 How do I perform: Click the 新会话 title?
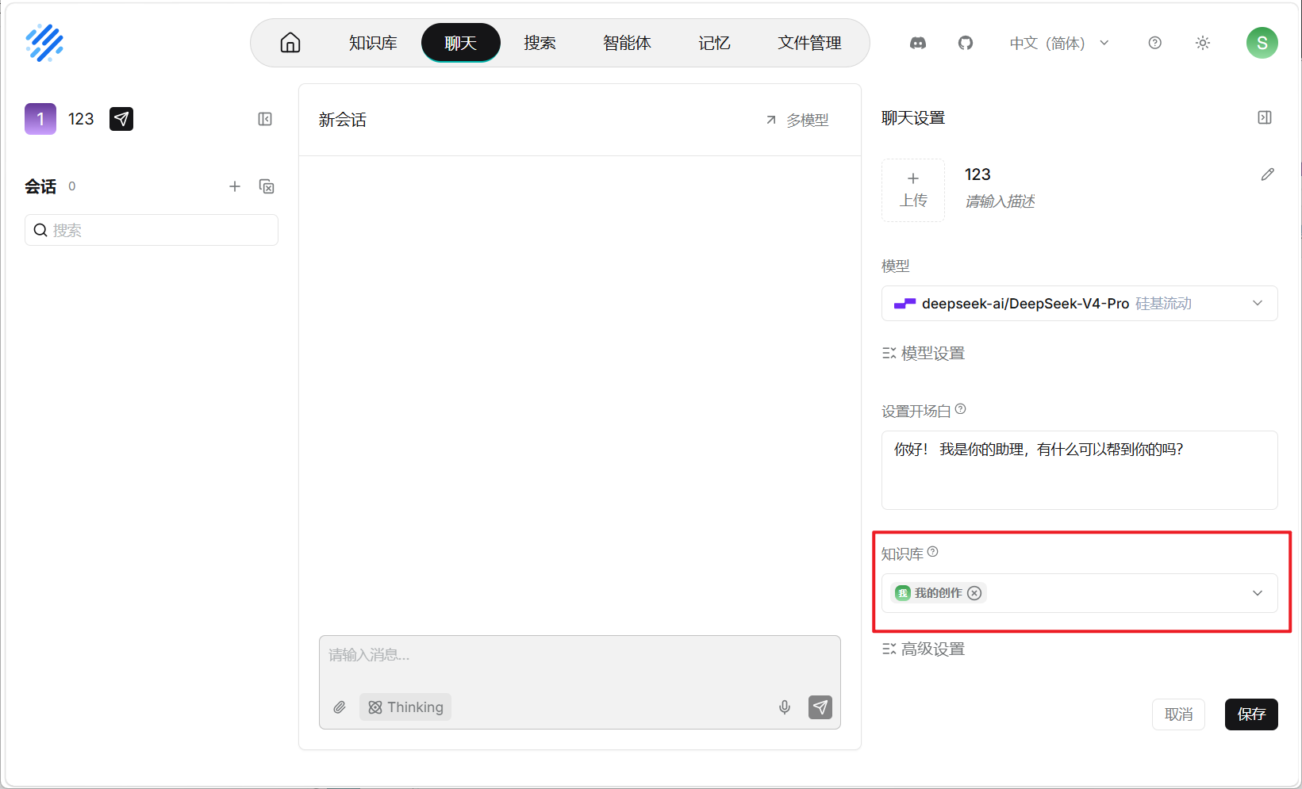click(x=343, y=120)
